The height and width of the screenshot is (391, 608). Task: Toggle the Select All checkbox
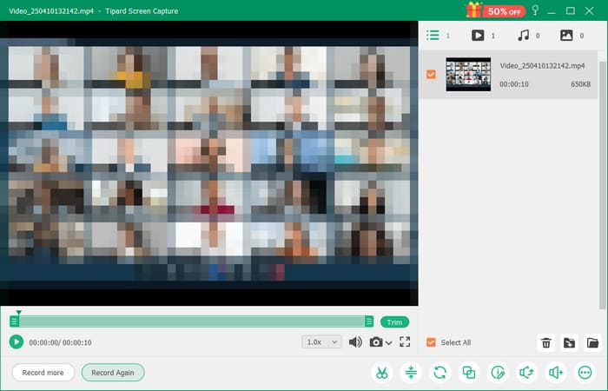(431, 342)
